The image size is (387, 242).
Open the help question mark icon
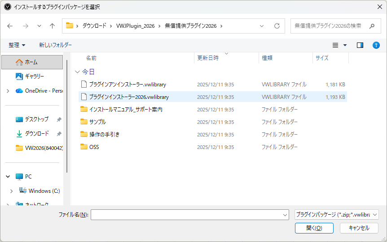pyautogui.click(x=376, y=45)
